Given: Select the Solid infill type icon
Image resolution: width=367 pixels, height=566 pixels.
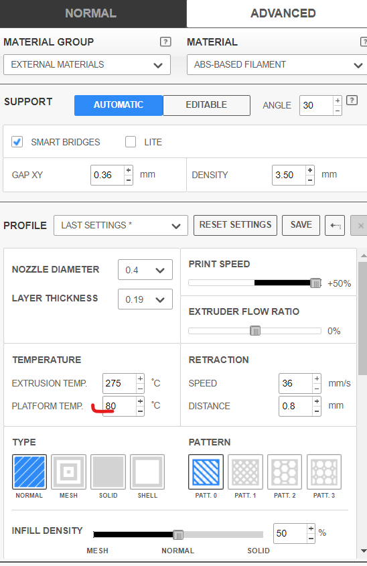Looking at the screenshot, I should click(x=108, y=472).
